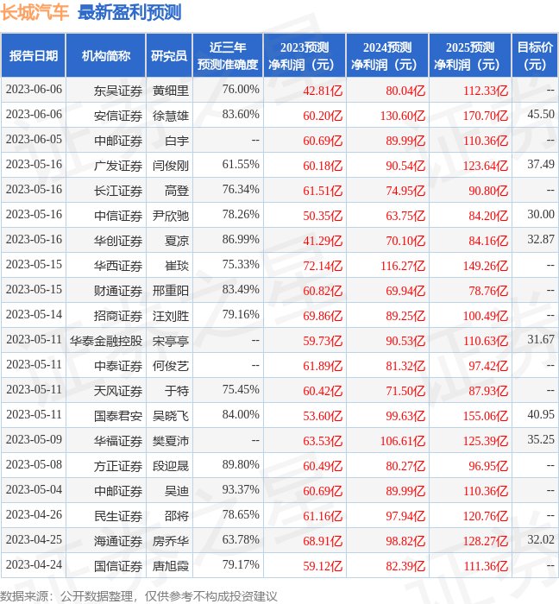The width and height of the screenshot is (559, 604).
Task: Click analyst name 徐慧雄
Action: click(171, 116)
